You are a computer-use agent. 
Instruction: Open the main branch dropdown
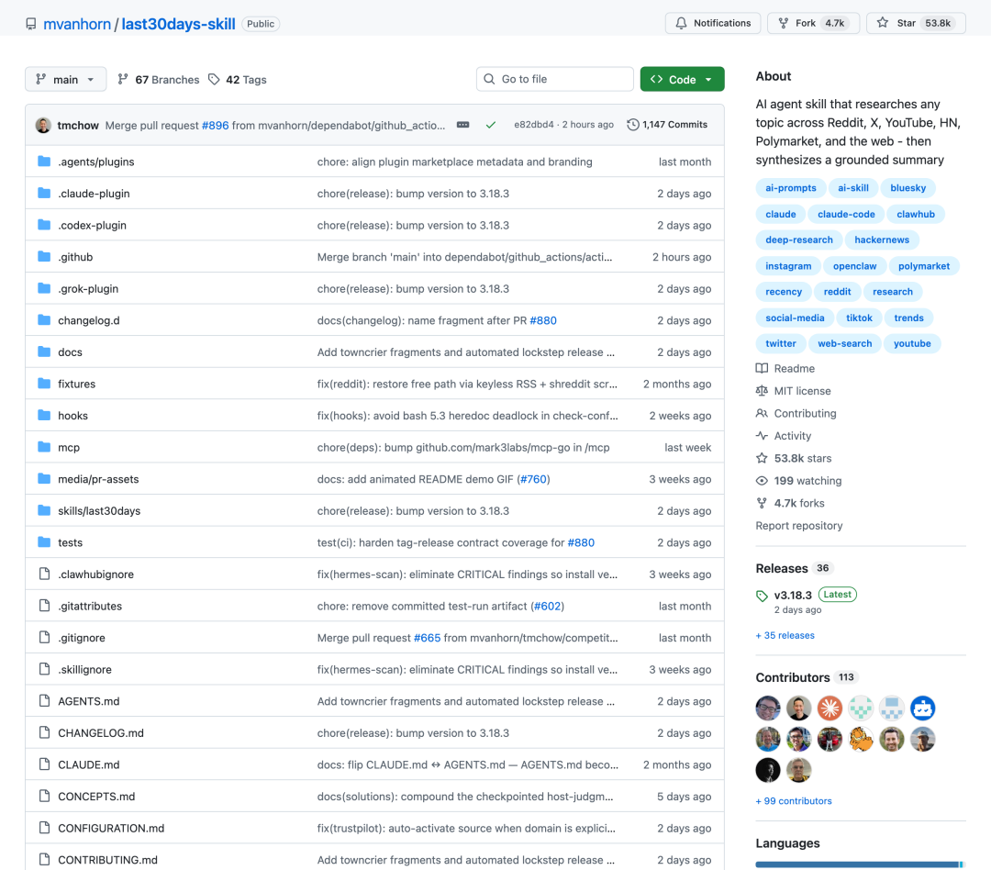point(66,79)
